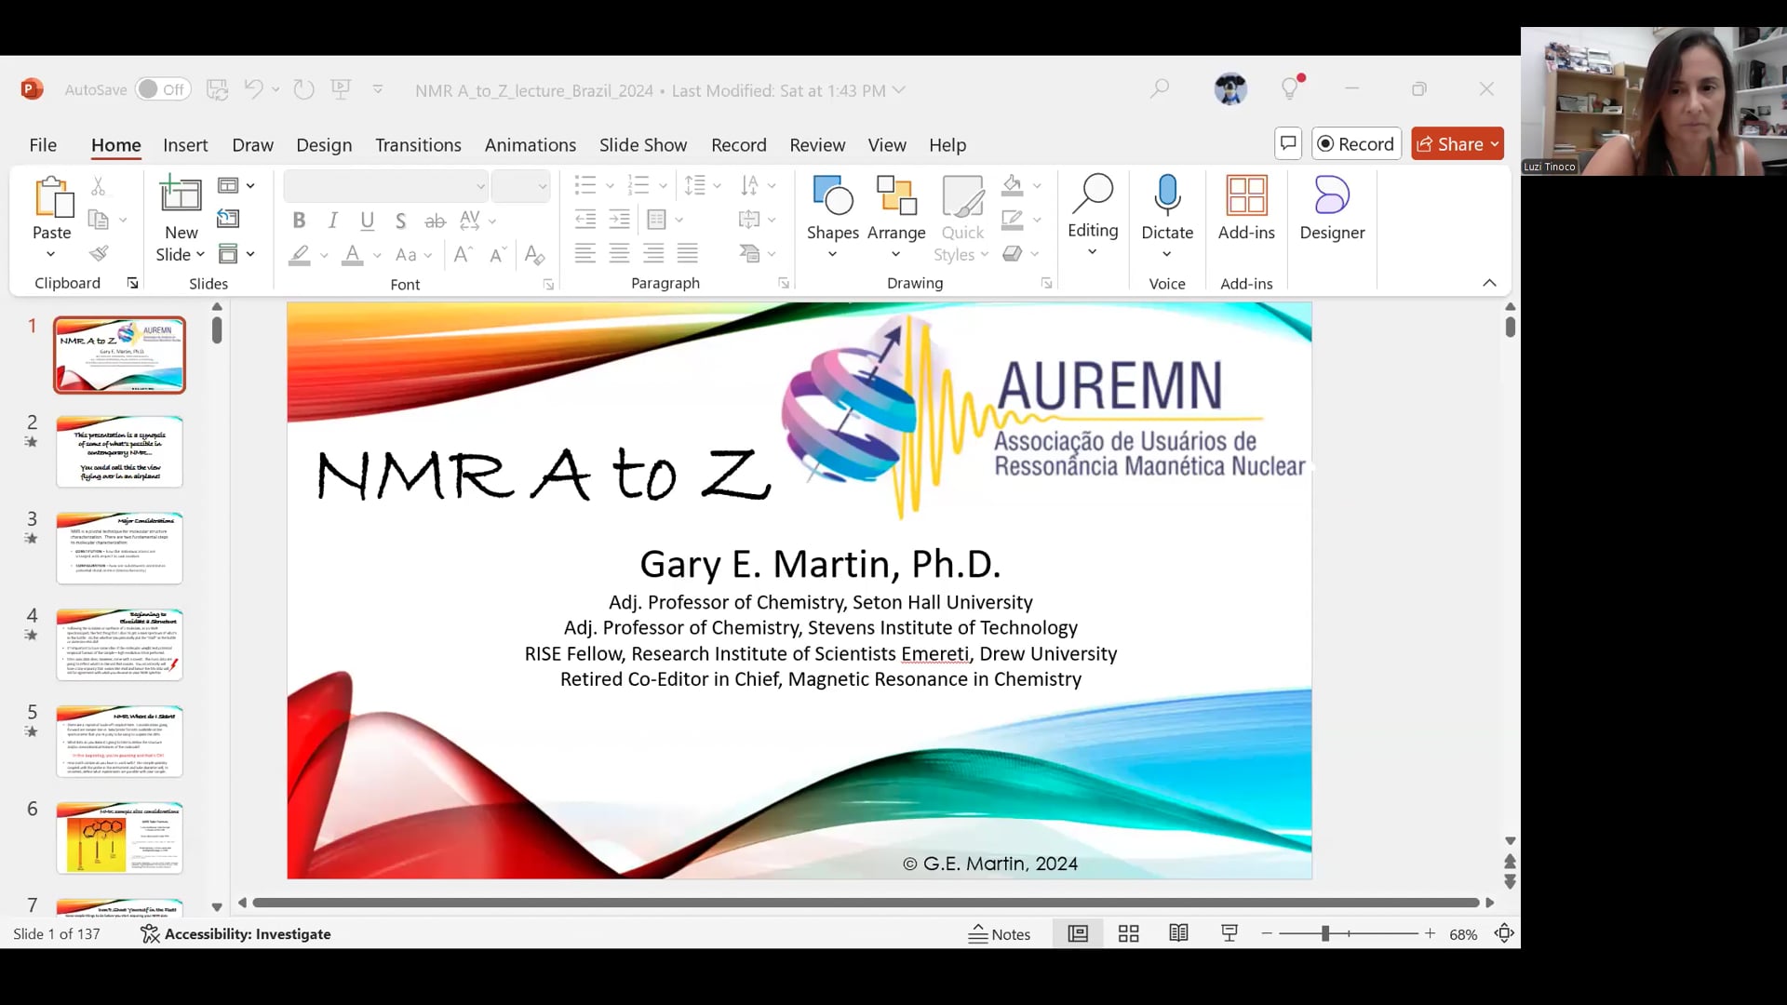Click the Add-ins button
Viewport: 1787px width, 1005px height.
coord(1246,208)
